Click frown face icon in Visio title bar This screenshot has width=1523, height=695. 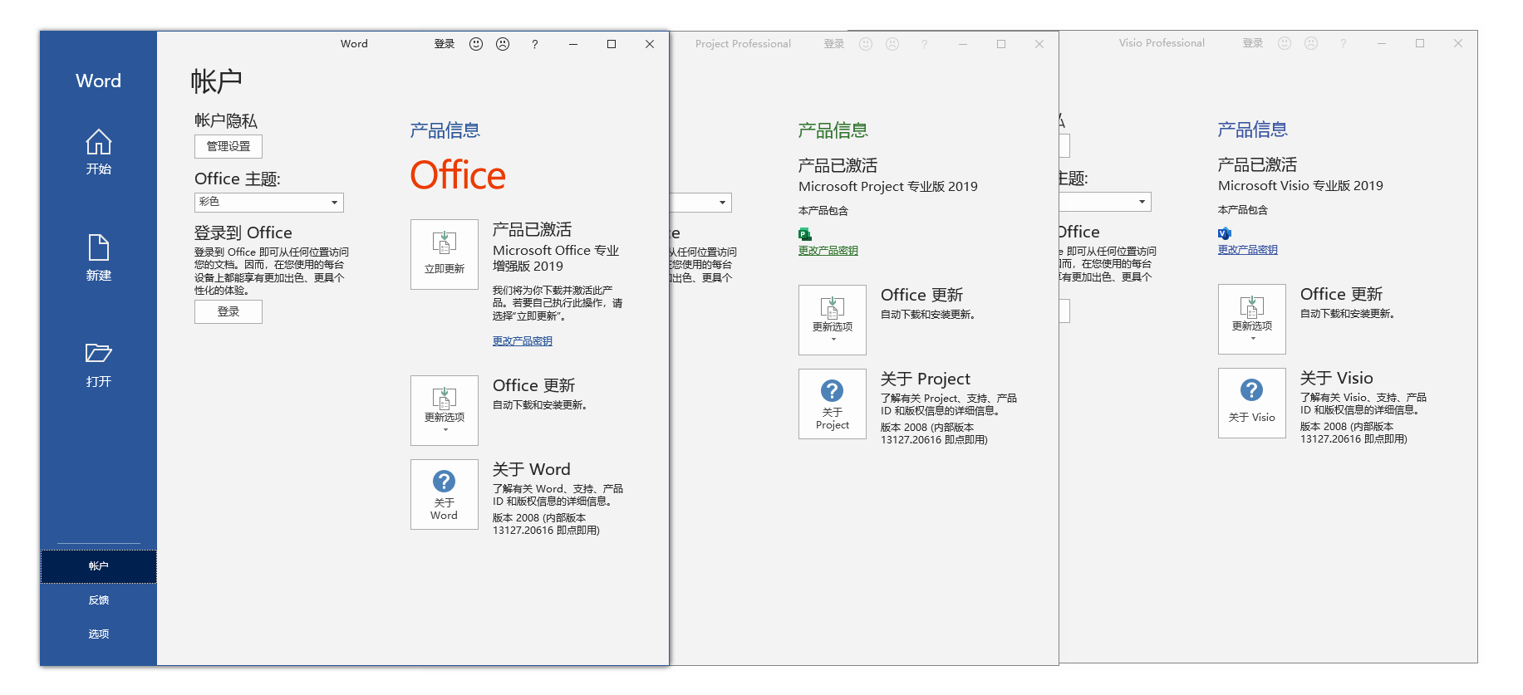(1311, 43)
